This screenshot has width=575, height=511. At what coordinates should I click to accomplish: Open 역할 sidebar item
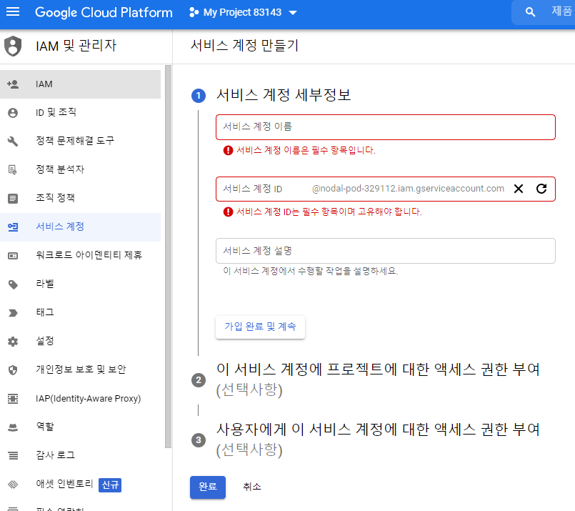click(80, 427)
